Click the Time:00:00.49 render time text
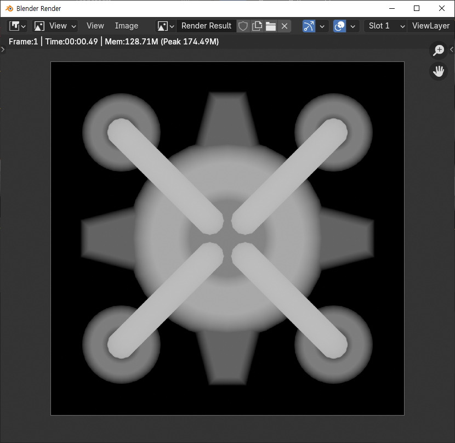Viewport: 455px width, 443px height. [71, 42]
